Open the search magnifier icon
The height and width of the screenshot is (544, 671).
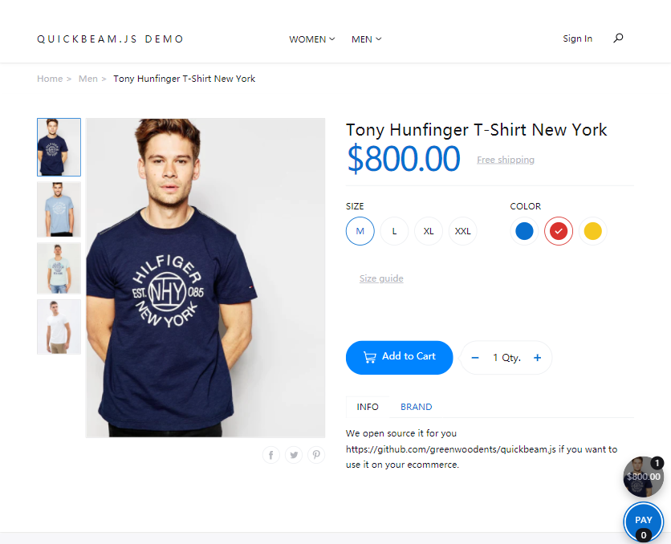[x=618, y=38]
